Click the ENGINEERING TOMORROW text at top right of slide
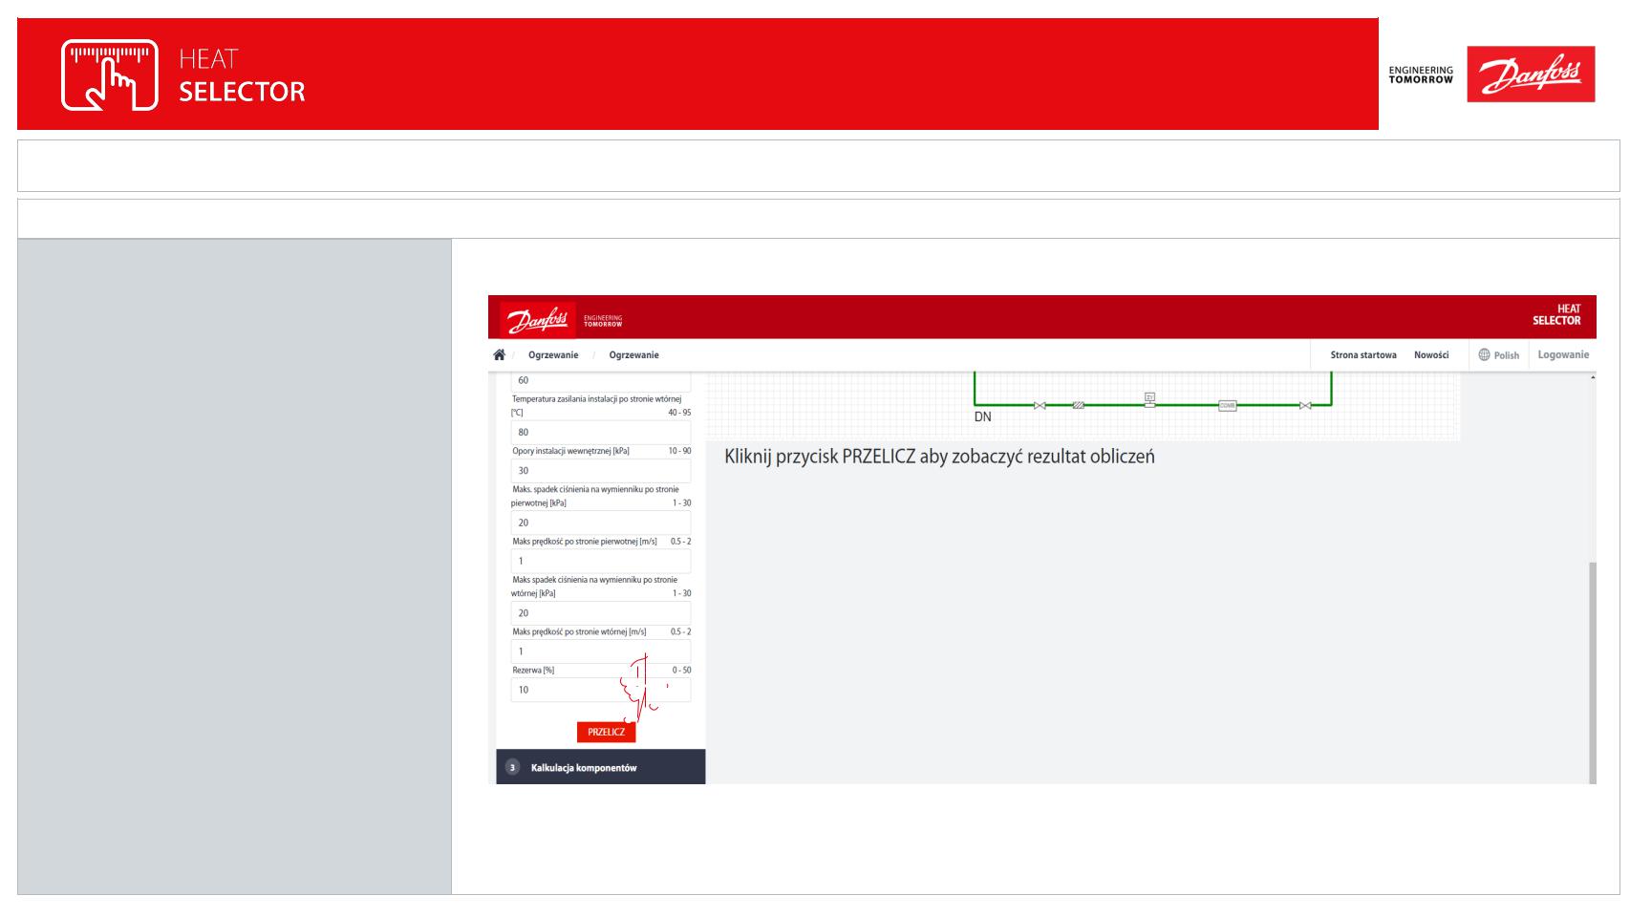The image size is (1630, 917). coord(1421,75)
